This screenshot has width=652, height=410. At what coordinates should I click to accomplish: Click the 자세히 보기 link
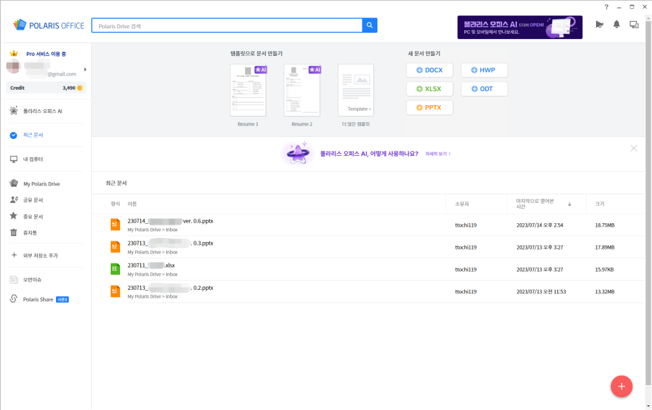click(437, 154)
